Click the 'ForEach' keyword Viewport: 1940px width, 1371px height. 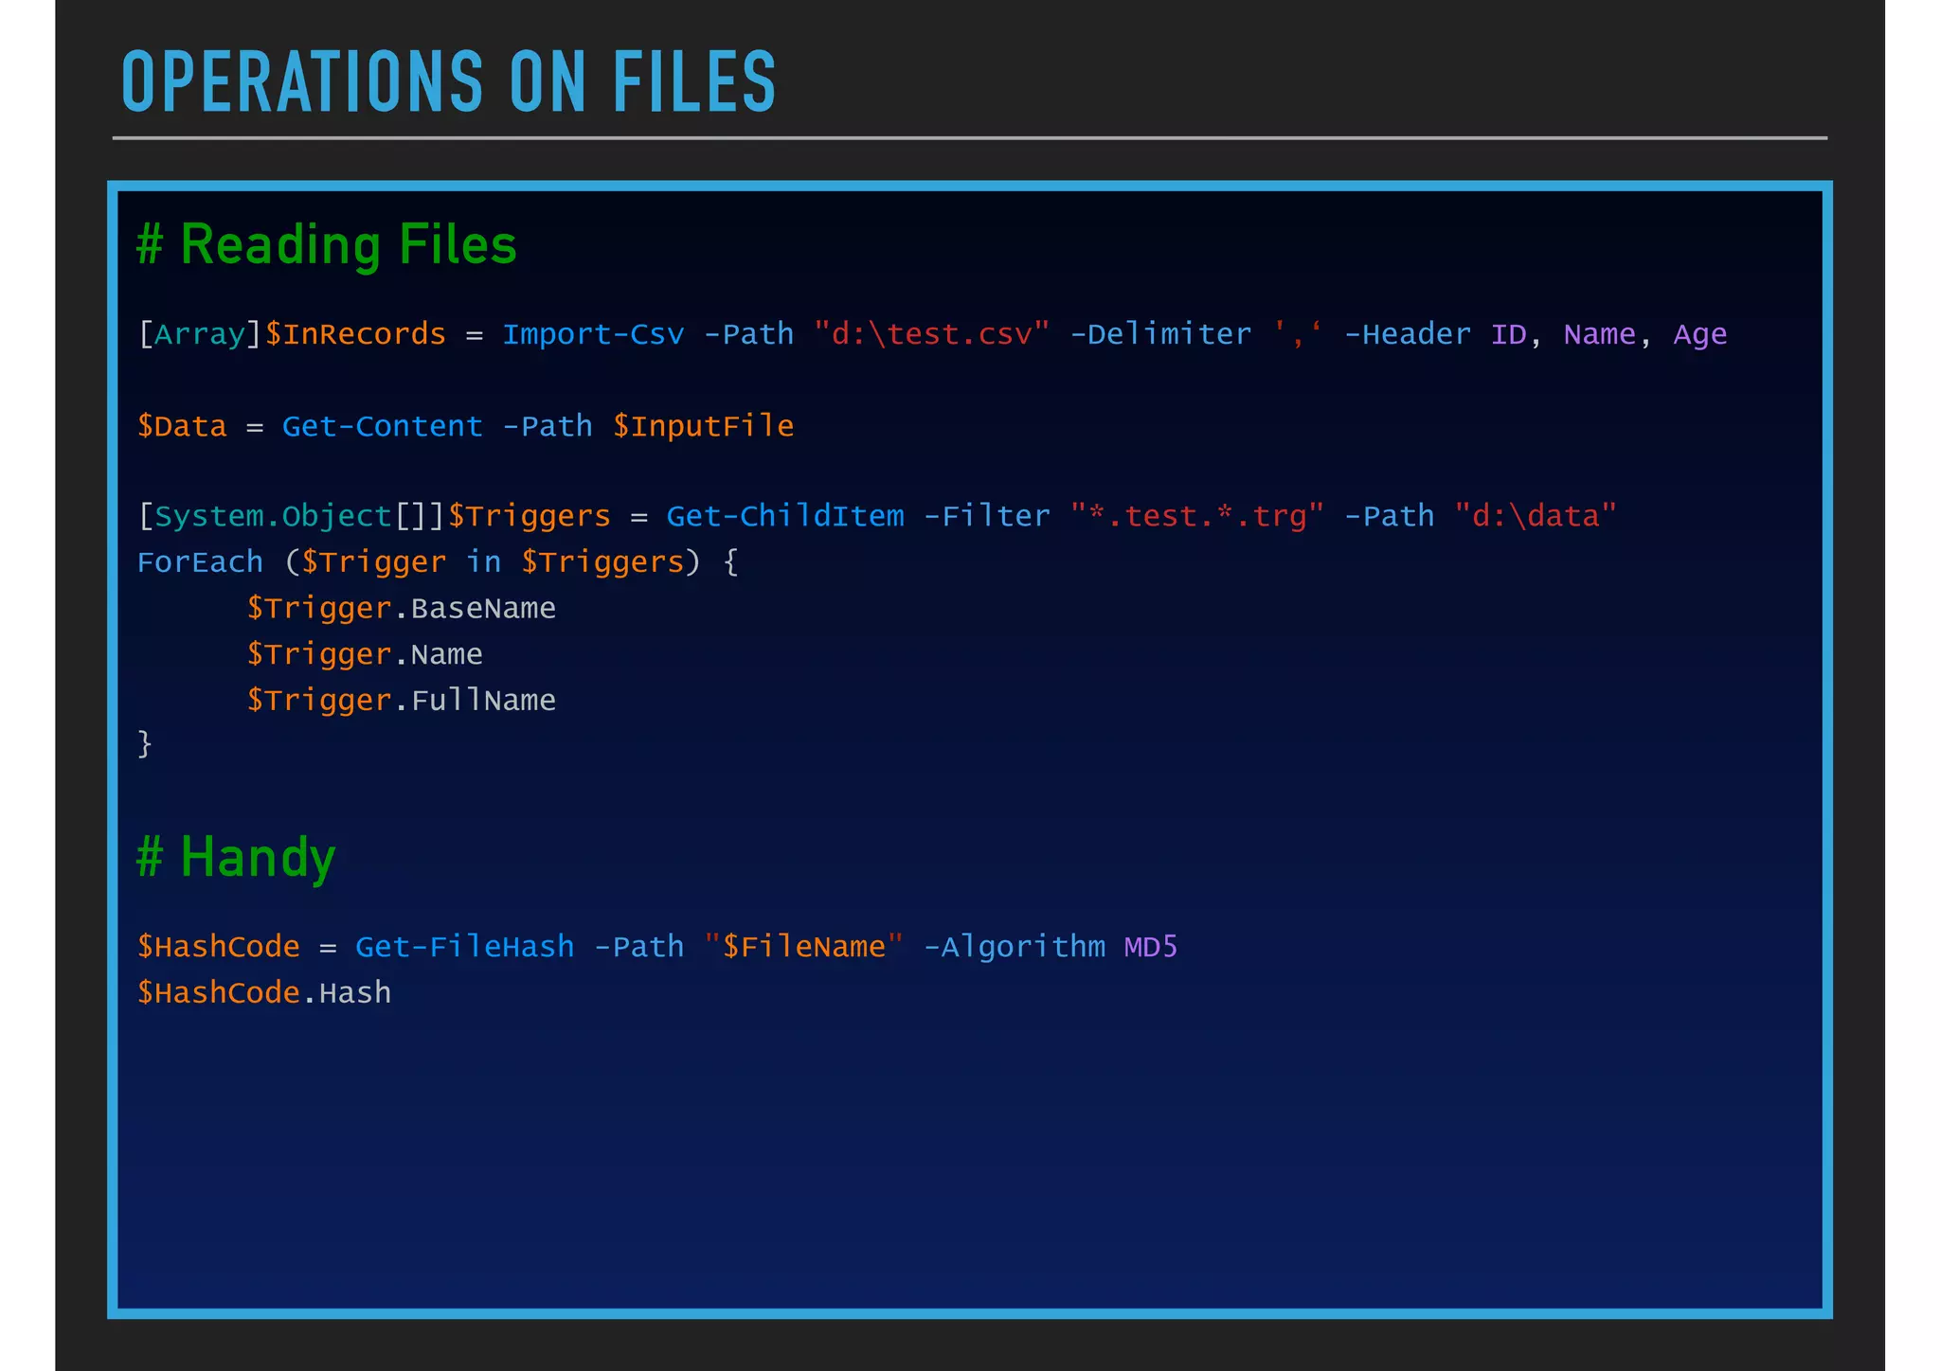click(200, 561)
